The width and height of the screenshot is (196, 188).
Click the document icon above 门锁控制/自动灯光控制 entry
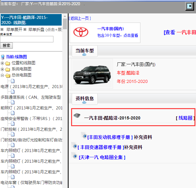13,134
